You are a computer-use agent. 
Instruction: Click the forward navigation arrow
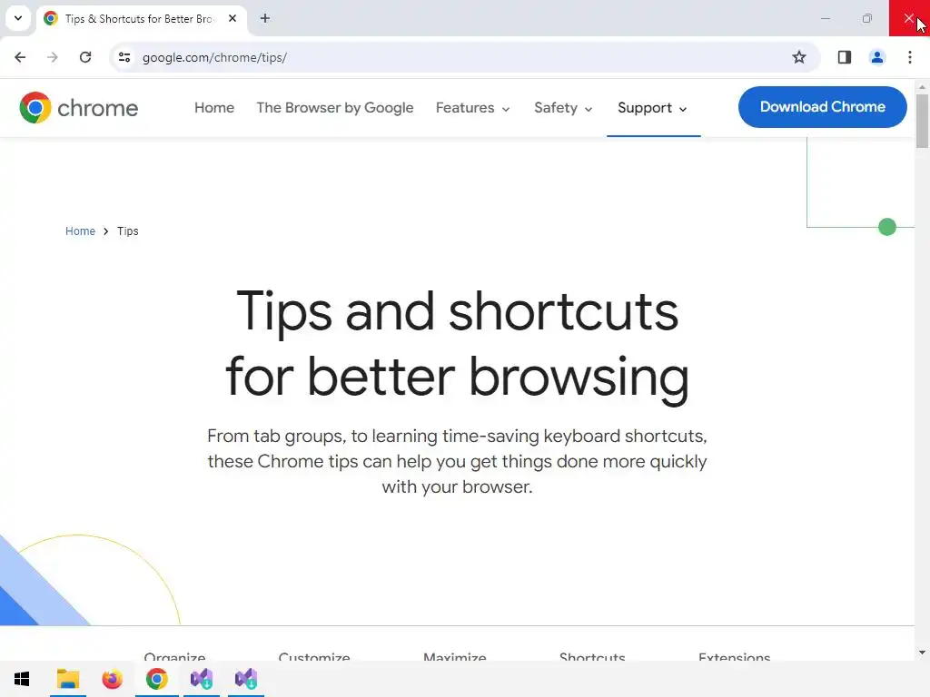pyautogui.click(x=53, y=57)
